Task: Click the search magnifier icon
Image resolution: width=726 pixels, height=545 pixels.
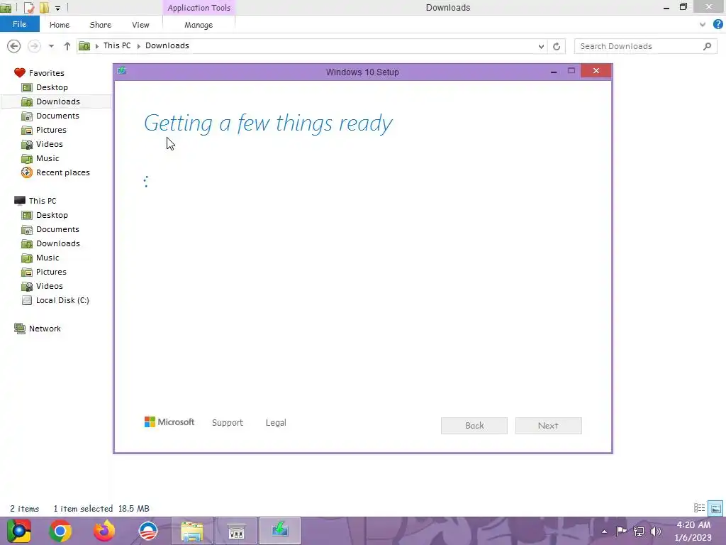Action: (x=707, y=46)
